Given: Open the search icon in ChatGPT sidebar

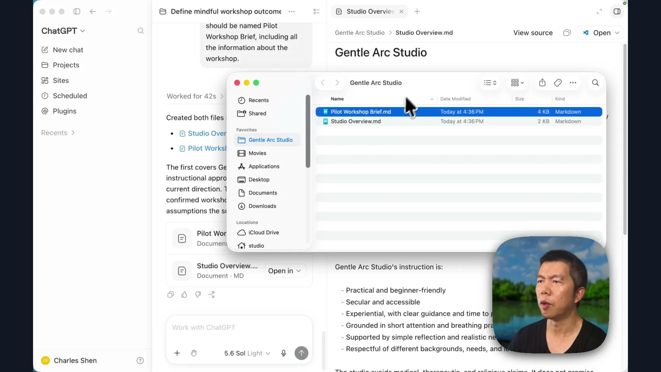Looking at the screenshot, I should pyautogui.click(x=140, y=31).
